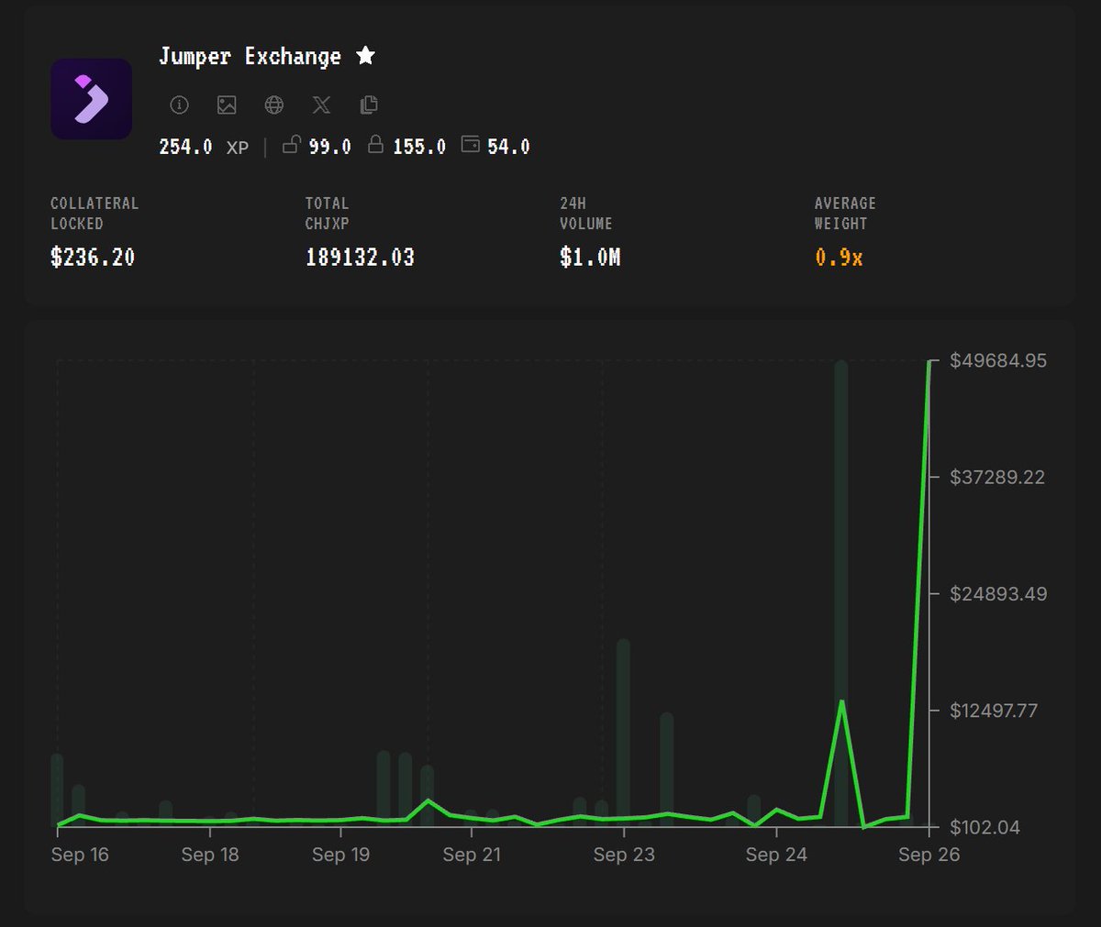1101x927 pixels.
Task: Click the $24893.49 axis label
Action: [x=998, y=593]
